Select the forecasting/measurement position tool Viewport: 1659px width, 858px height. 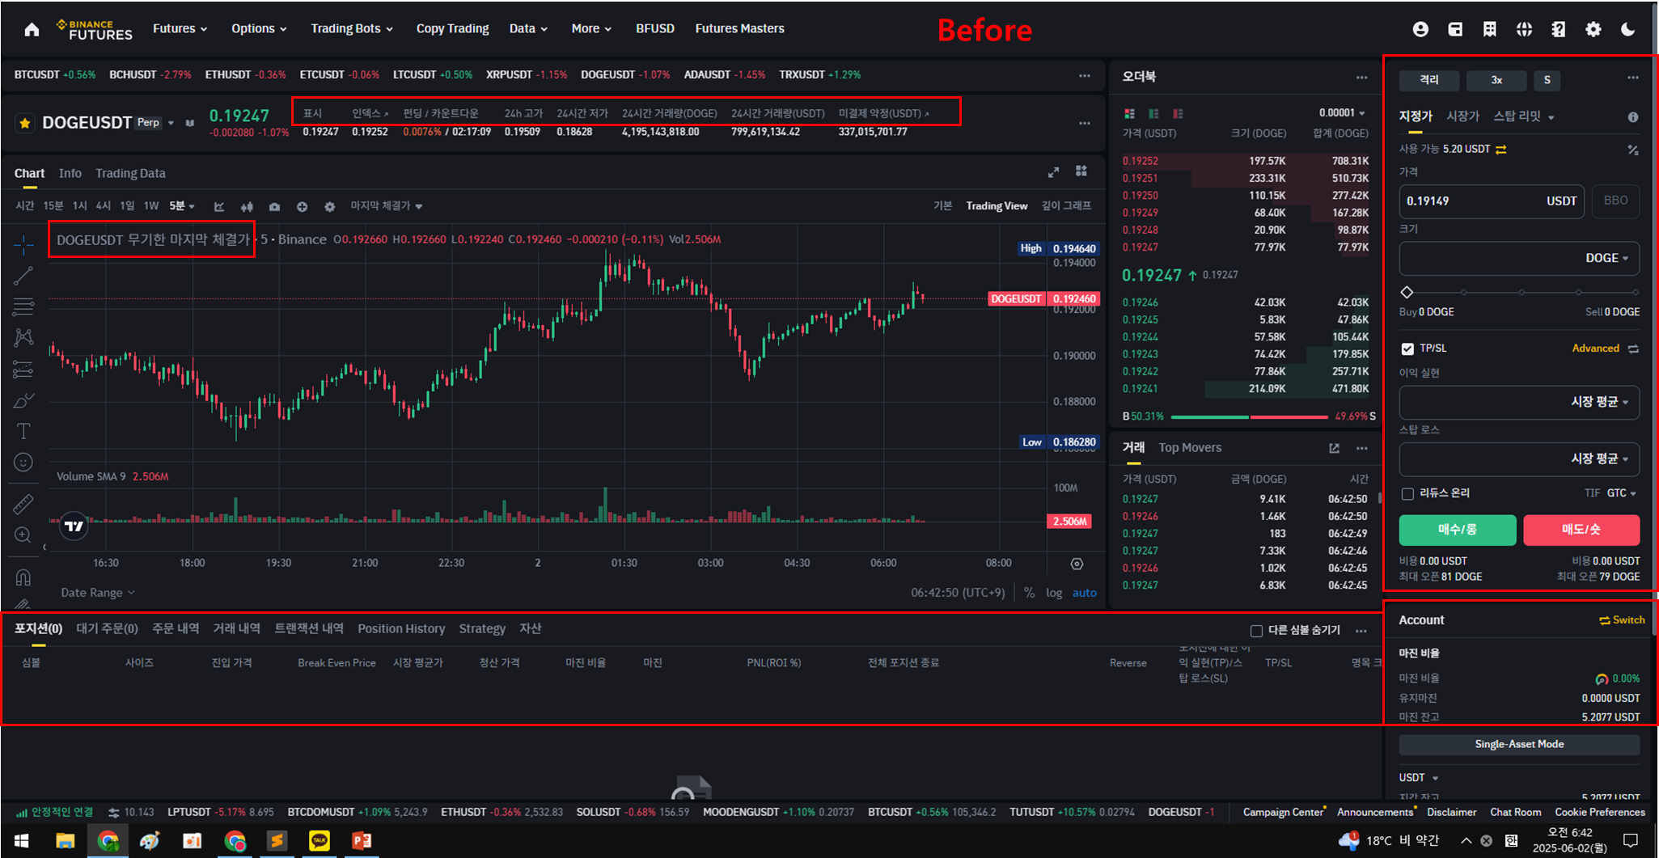(x=23, y=369)
